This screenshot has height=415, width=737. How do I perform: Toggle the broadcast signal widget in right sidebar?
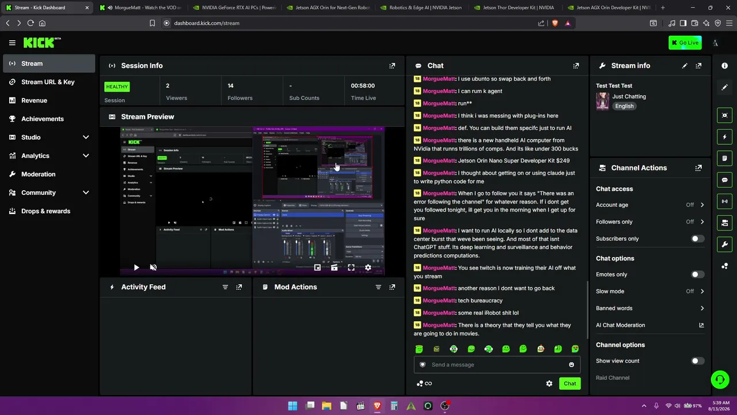tap(725, 201)
